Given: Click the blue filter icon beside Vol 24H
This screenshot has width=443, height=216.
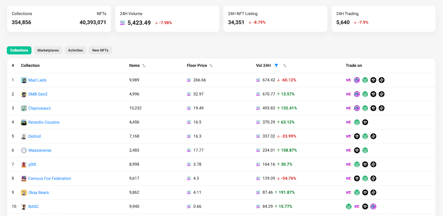Looking at the screenshot, I should click(276, 66).
